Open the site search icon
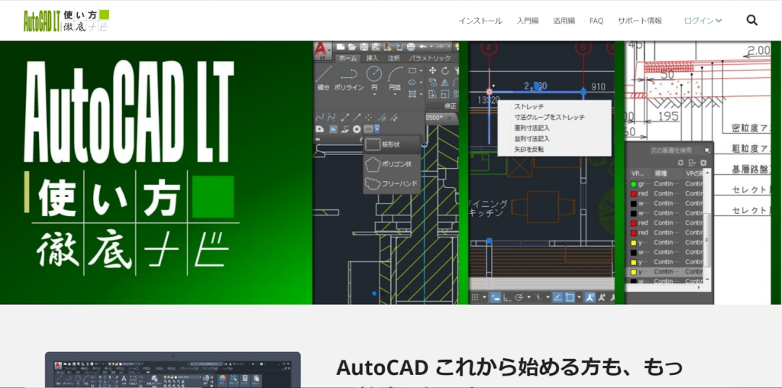782x388 pixels. click(x=751, y=21)
